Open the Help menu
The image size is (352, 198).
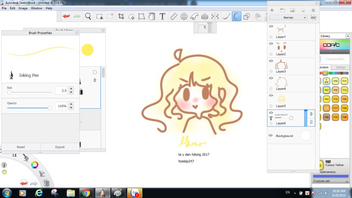click(x=49, y=8)
